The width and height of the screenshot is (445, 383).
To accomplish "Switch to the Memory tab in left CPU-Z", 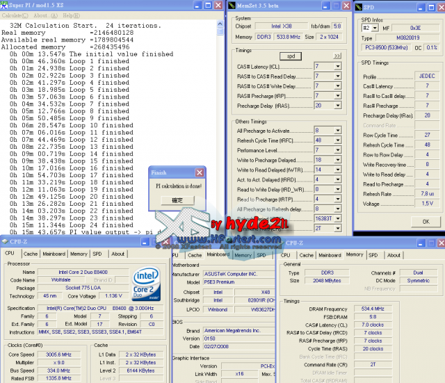I will click(x=79, y=254).
